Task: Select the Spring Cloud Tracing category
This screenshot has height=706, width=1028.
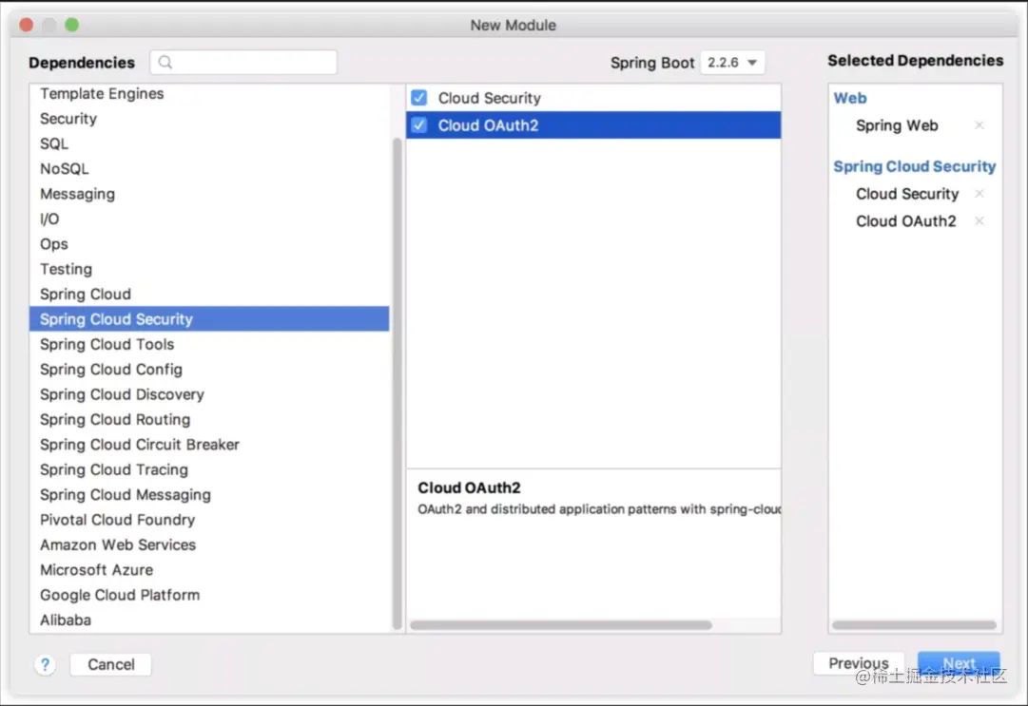Action: pos(209,469)
